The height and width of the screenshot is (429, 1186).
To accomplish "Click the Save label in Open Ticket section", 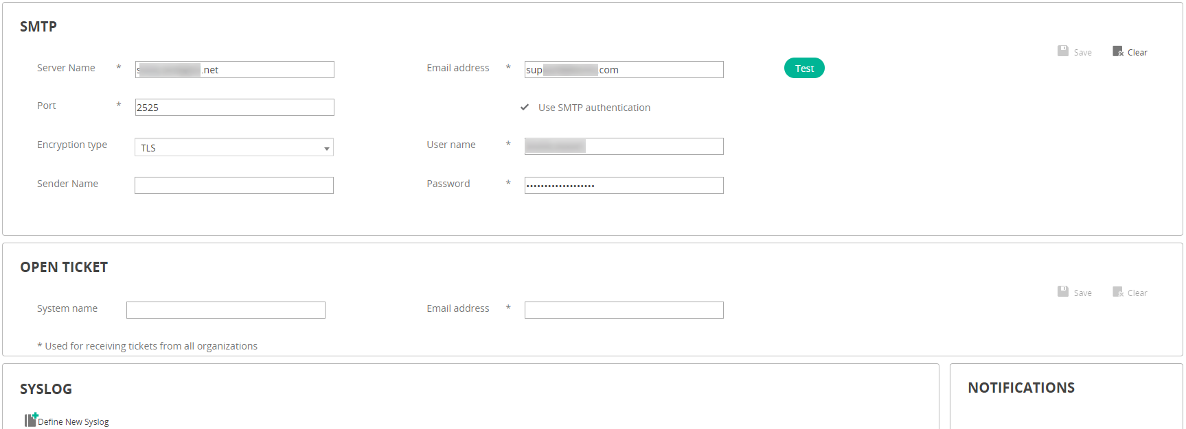I will pos(1083,293).
